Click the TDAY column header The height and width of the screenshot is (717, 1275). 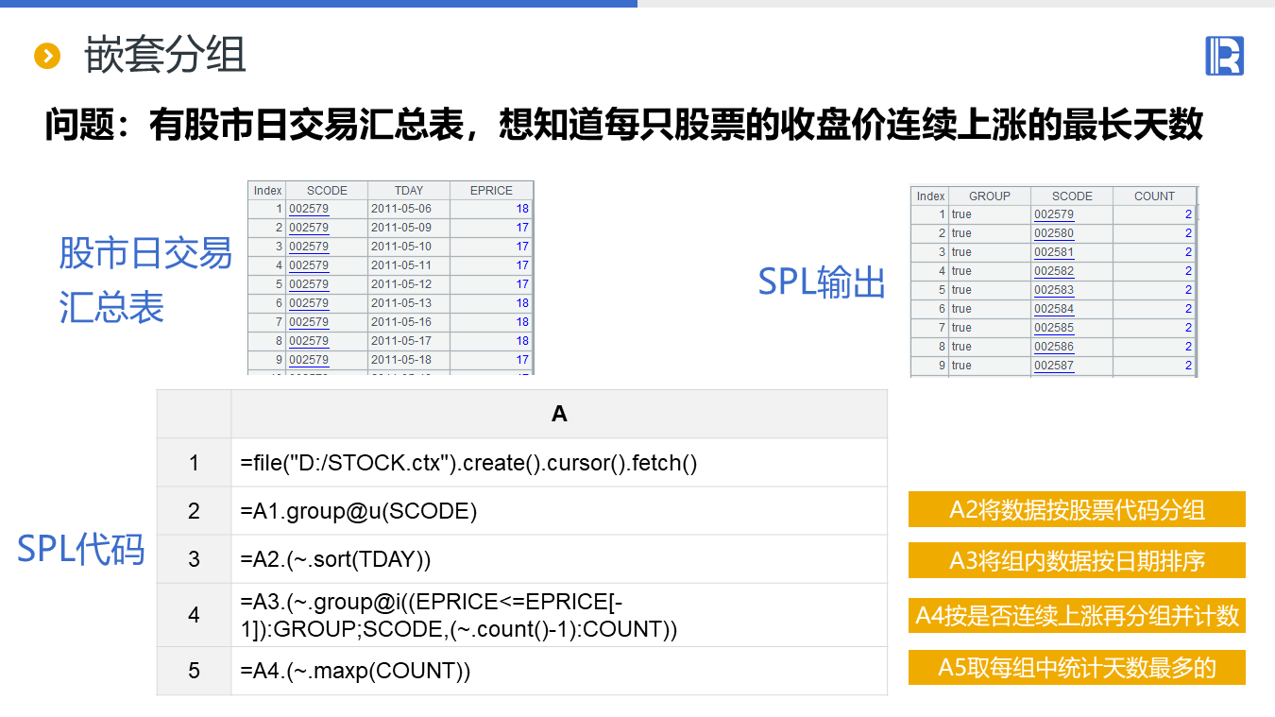tap(408, 191)
